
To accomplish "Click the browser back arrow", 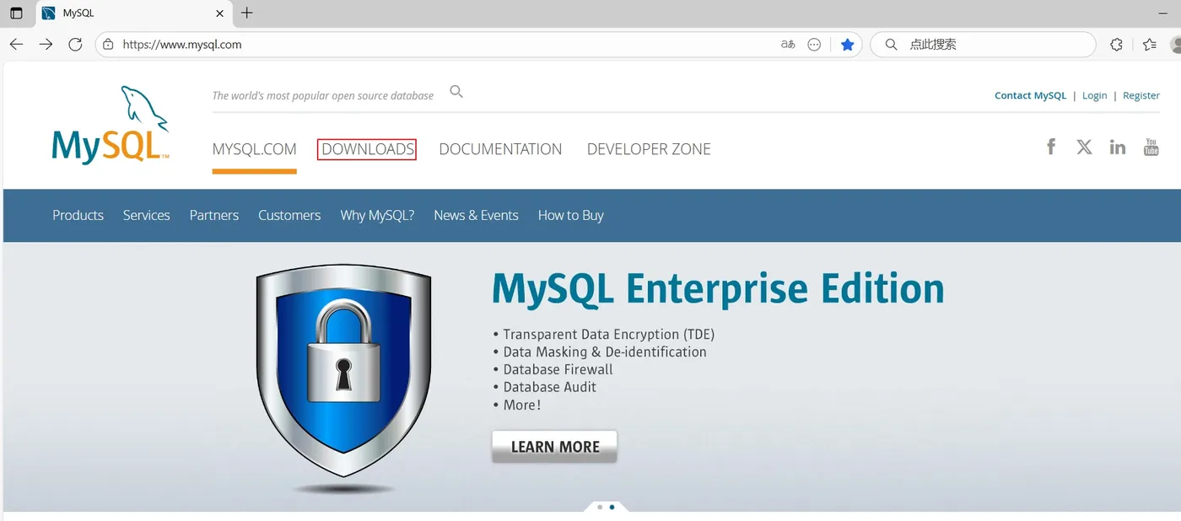I will coord(16,45).
